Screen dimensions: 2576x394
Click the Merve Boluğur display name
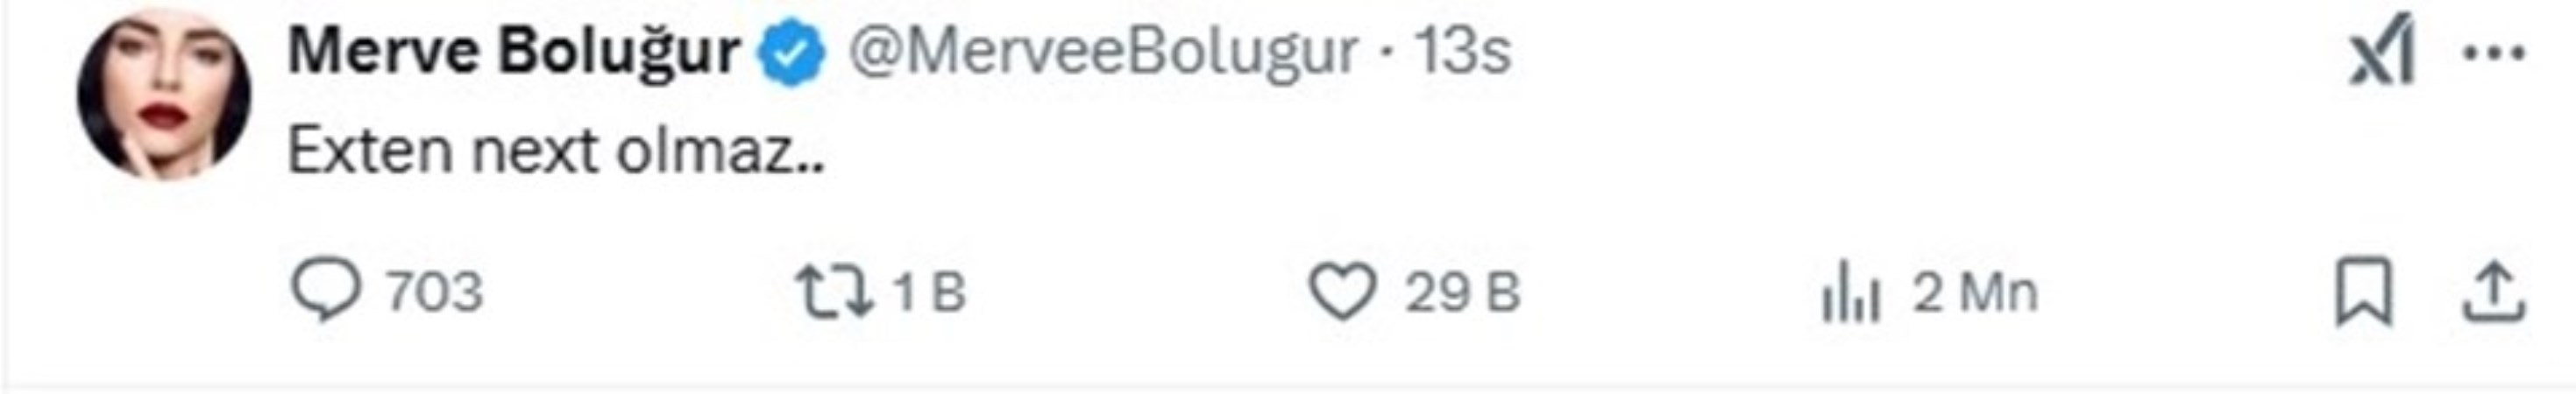(x=513, y=50)
